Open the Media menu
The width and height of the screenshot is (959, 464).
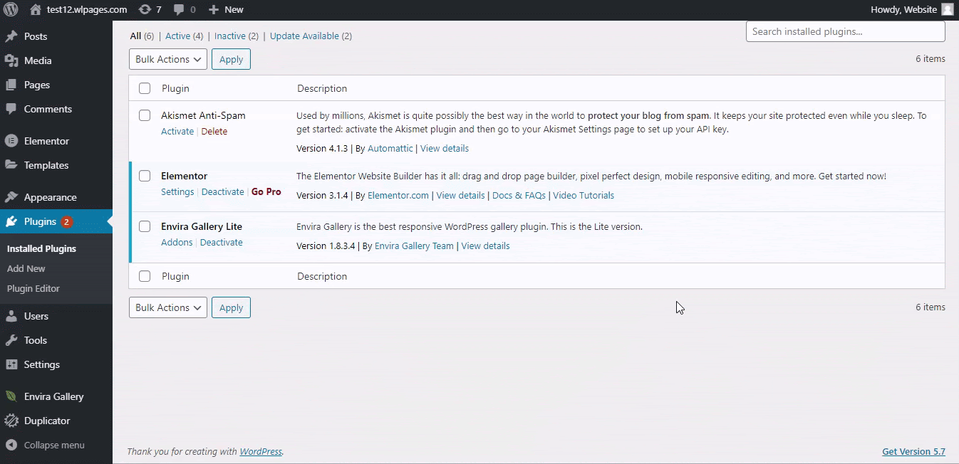(x=38, y=60)
